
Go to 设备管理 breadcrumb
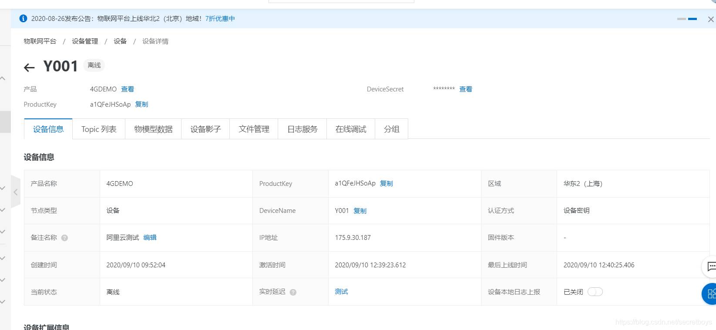[85, 41]
